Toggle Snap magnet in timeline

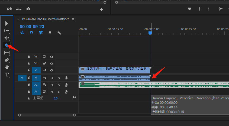click(31, 33)
